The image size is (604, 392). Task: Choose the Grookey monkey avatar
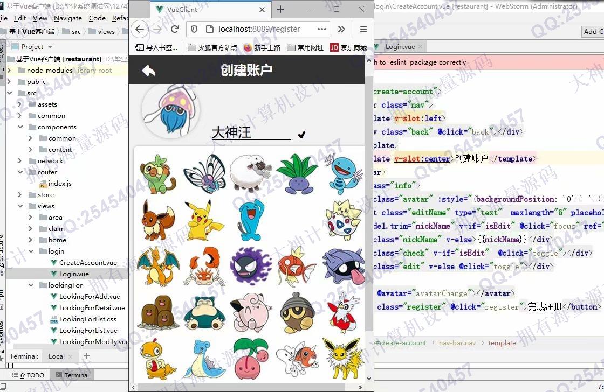coord(158,173)
